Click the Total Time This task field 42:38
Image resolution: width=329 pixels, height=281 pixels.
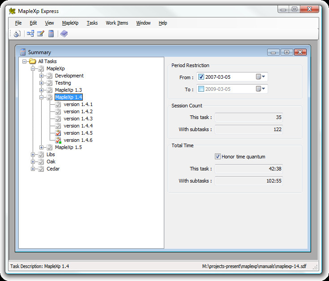249,169
